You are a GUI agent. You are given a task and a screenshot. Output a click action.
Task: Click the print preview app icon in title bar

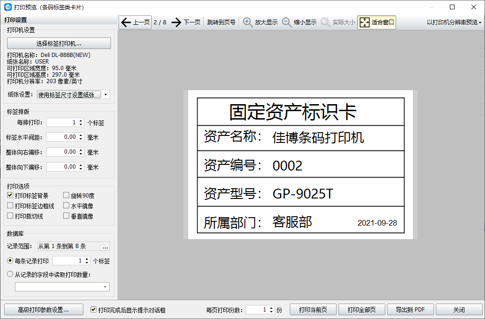8,7
